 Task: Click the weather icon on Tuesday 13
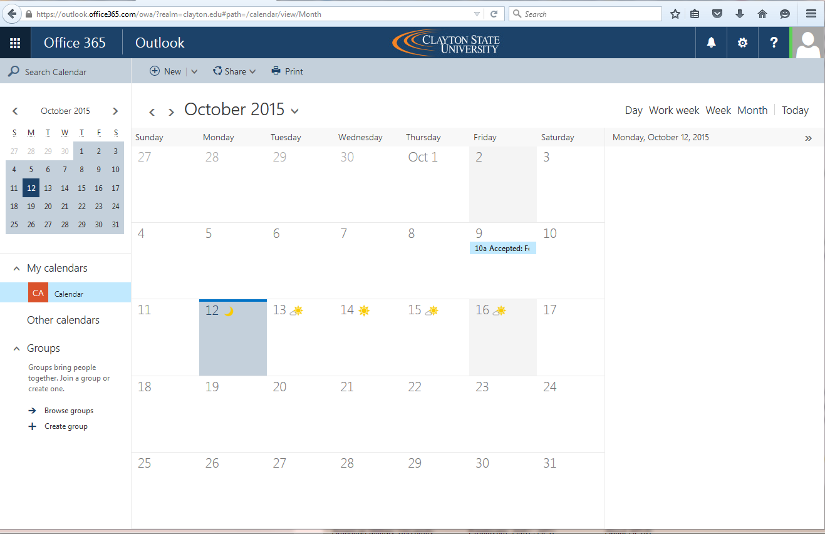click(x=296, y=311)
